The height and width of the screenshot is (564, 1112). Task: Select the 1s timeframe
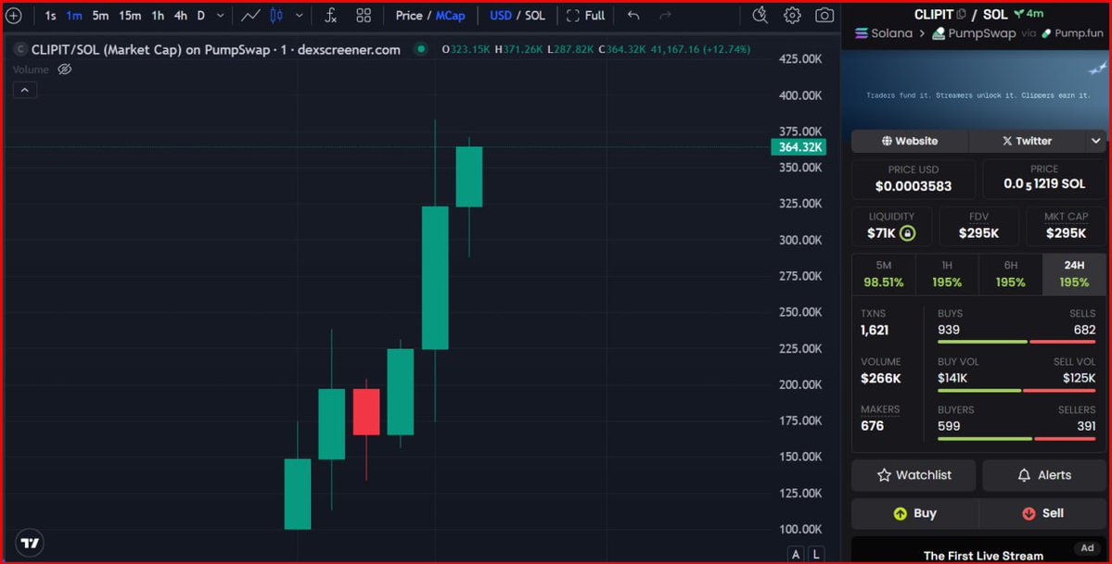tap(50, 16)
